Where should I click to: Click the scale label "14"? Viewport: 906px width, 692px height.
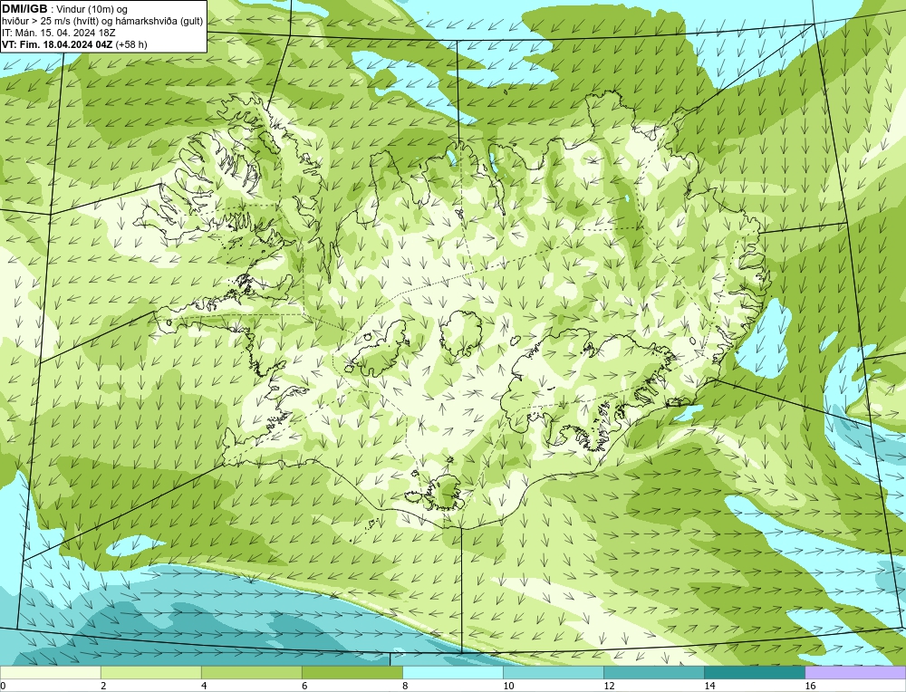pos(709,686)
